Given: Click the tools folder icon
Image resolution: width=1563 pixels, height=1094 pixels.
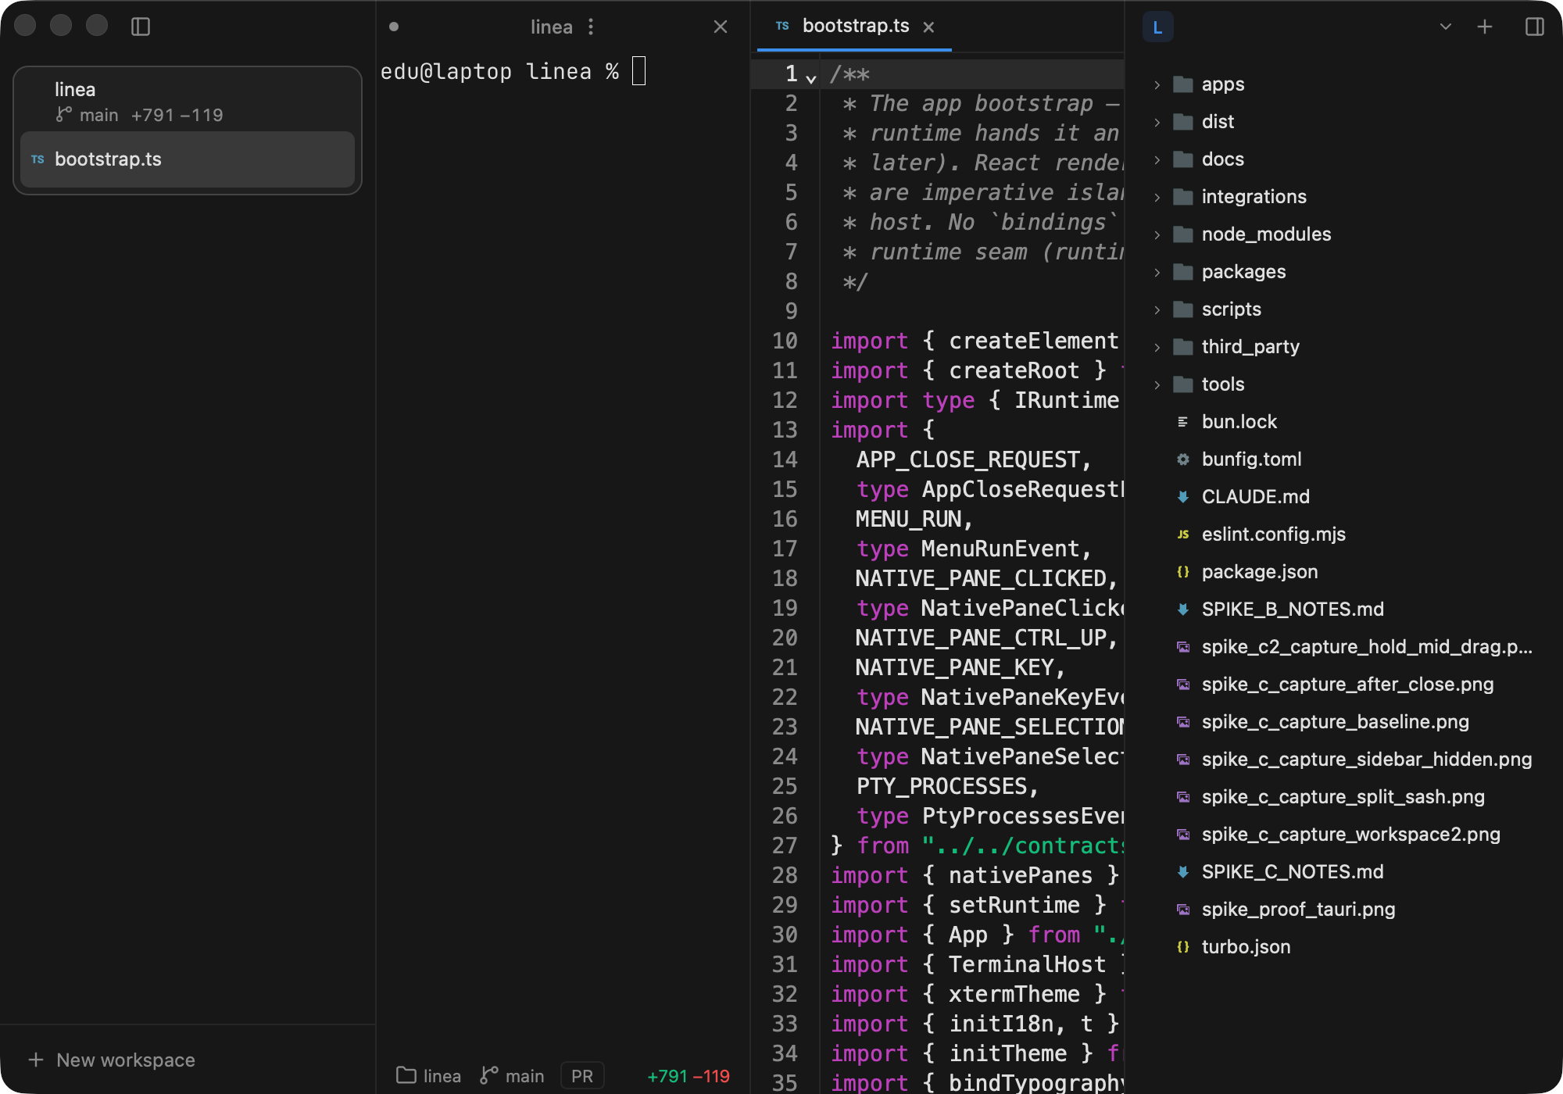Looking at the screenshot, I should tap(1183, 384).
